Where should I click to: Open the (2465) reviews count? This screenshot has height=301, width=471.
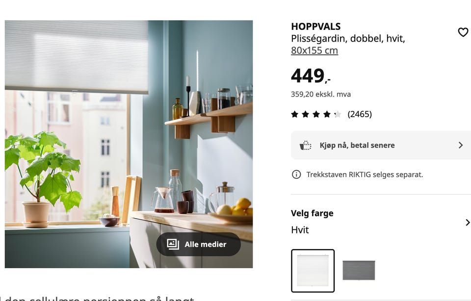360,114
